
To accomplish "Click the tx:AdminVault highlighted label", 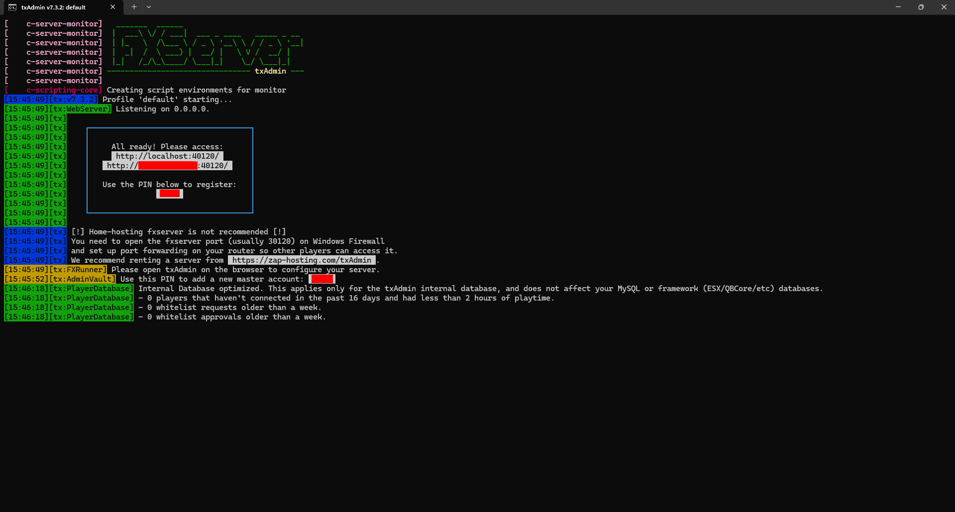I will [x=83, y=279].
